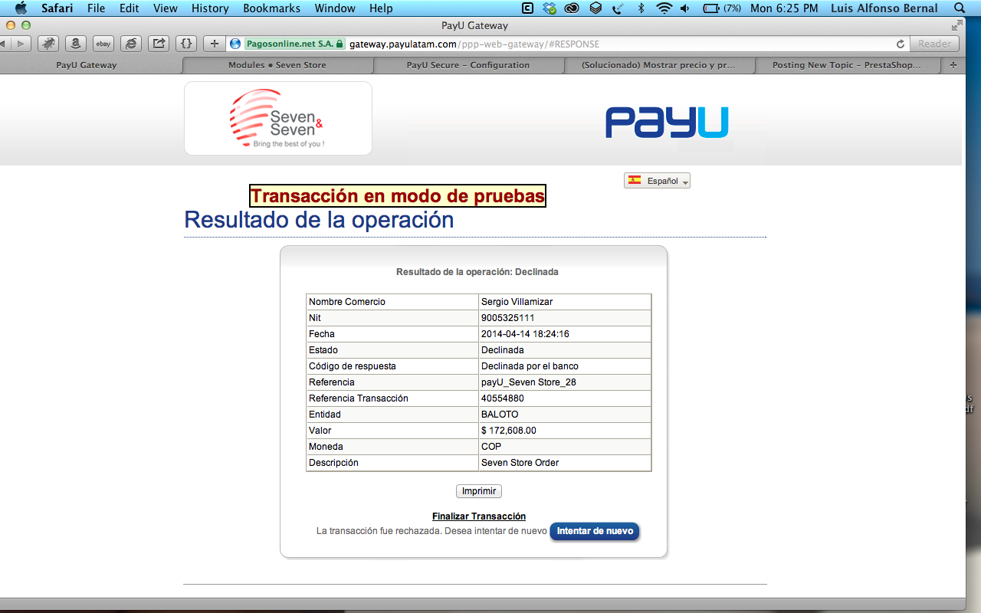The image size is (981, 613).
Task: Switch to PayU Secure Configuration tab
Action: [x=468, y=65]
